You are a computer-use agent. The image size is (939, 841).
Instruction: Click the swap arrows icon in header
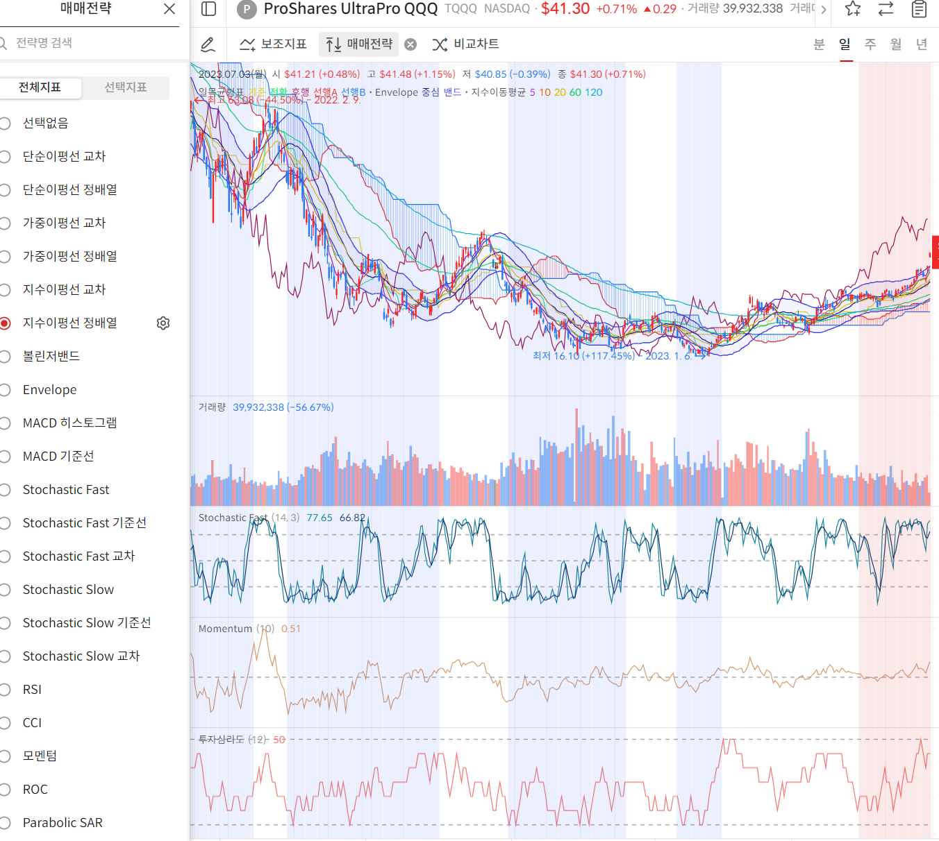[886, 9]
